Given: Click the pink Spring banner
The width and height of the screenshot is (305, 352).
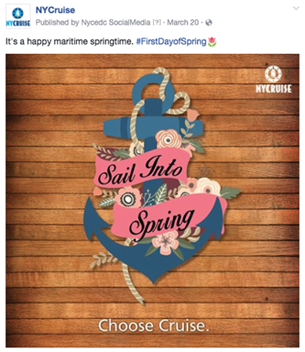Looking at the screenshot, I should click(x=167, y=217).
